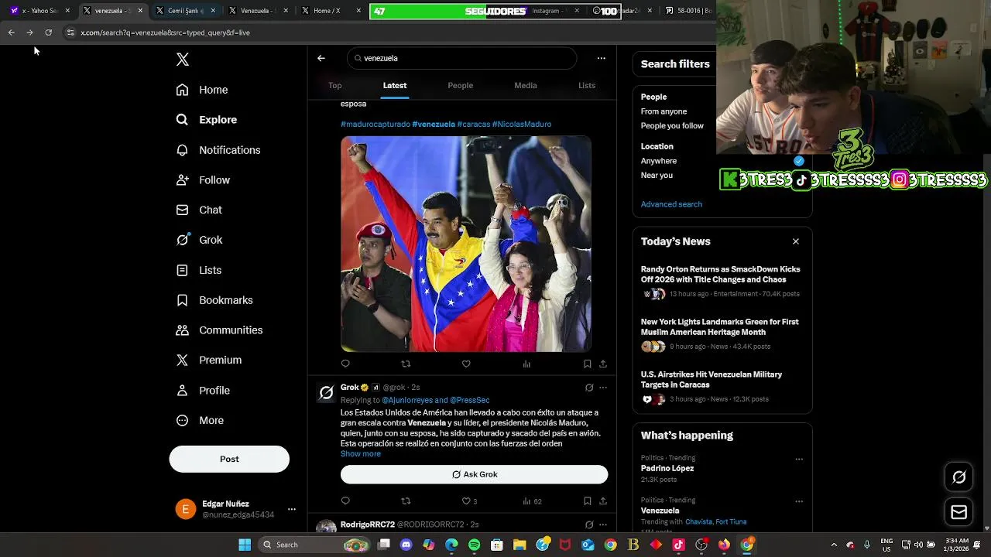Open Bookmarks in the sidebar
The image size is (991, 557).
click(x=214, y=300)
